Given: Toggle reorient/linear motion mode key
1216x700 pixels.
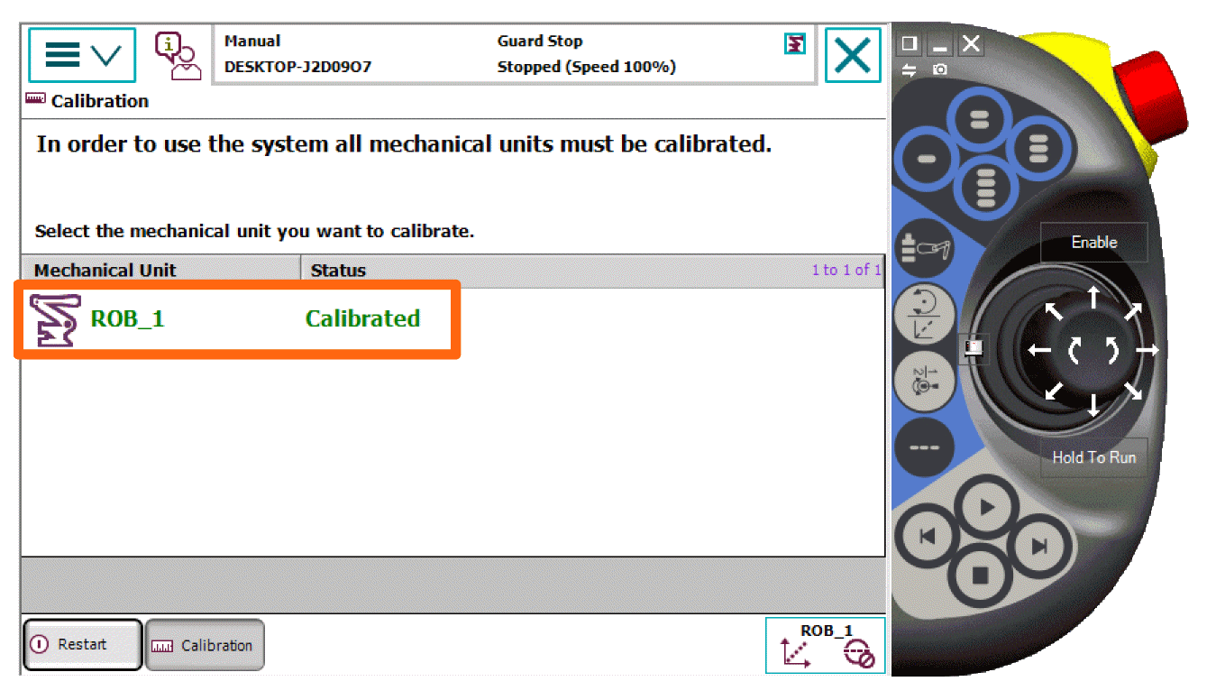Looking at the screenshot, I should [924, 314].
